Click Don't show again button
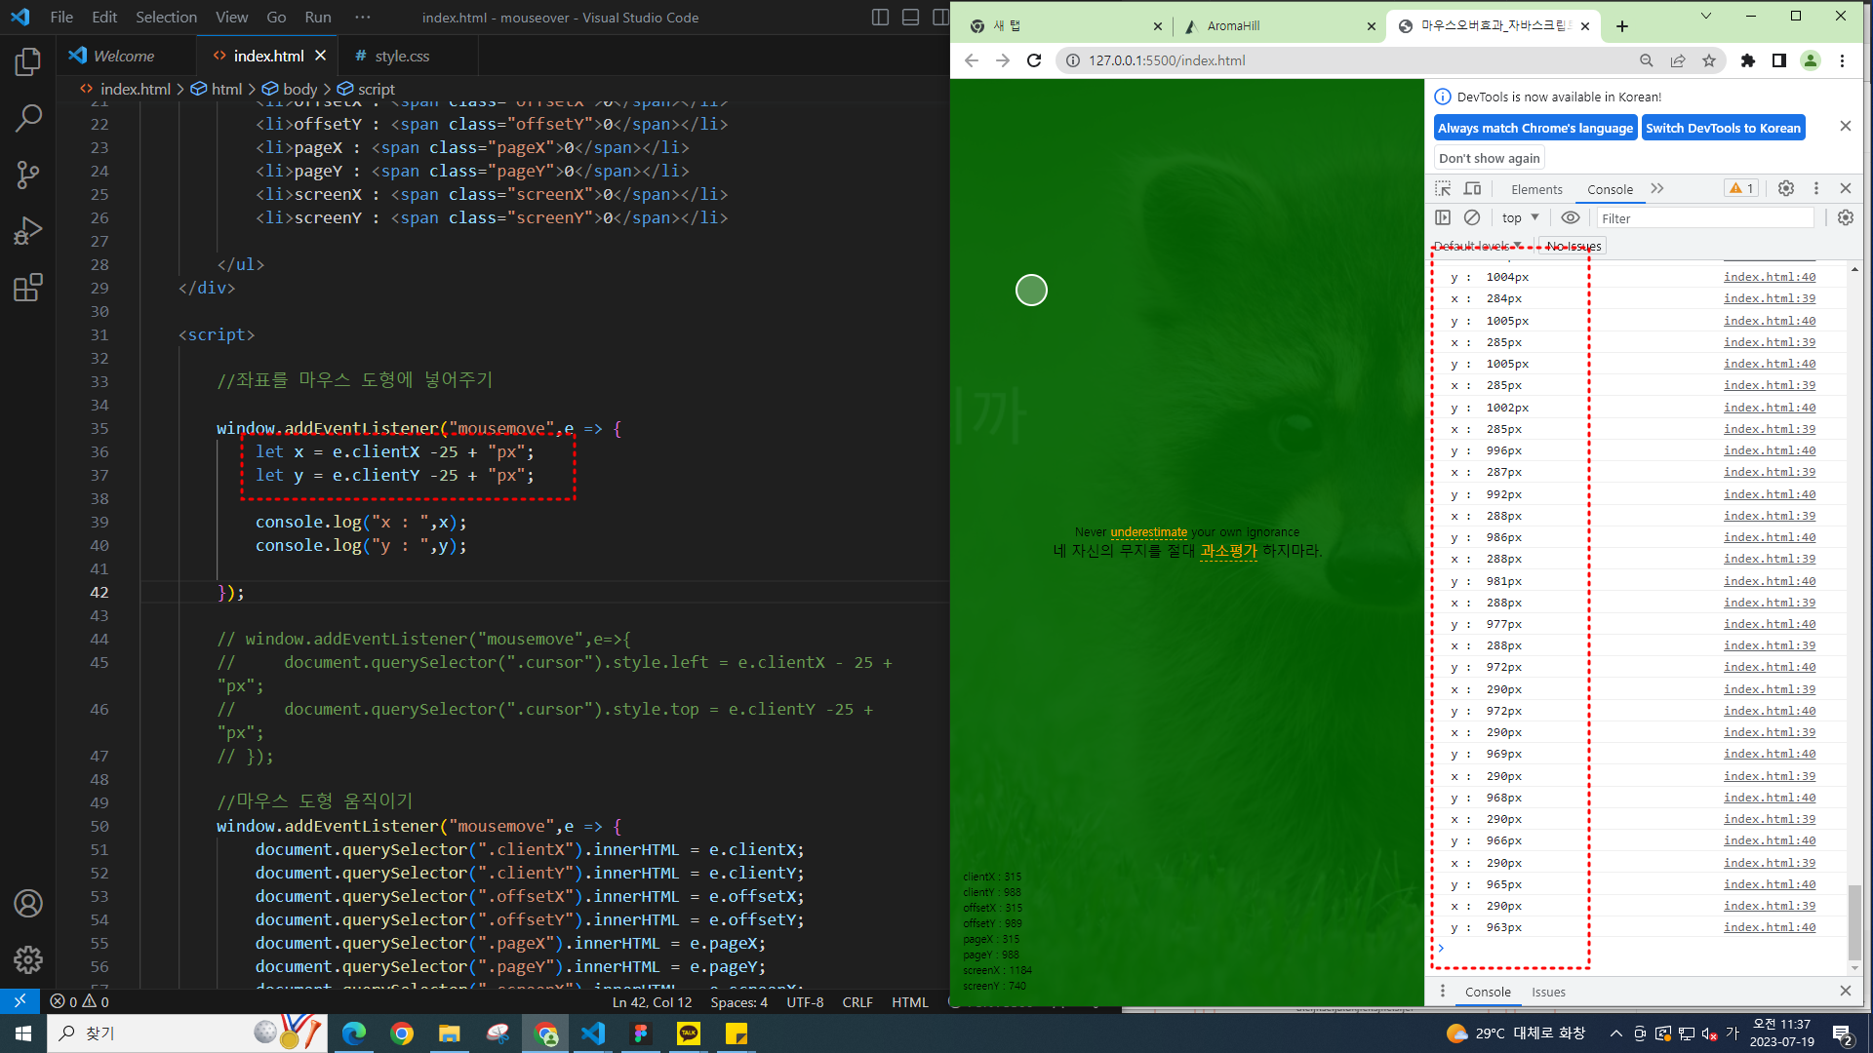This screenshot has height=1053, width=1873. coord(1489,158)
